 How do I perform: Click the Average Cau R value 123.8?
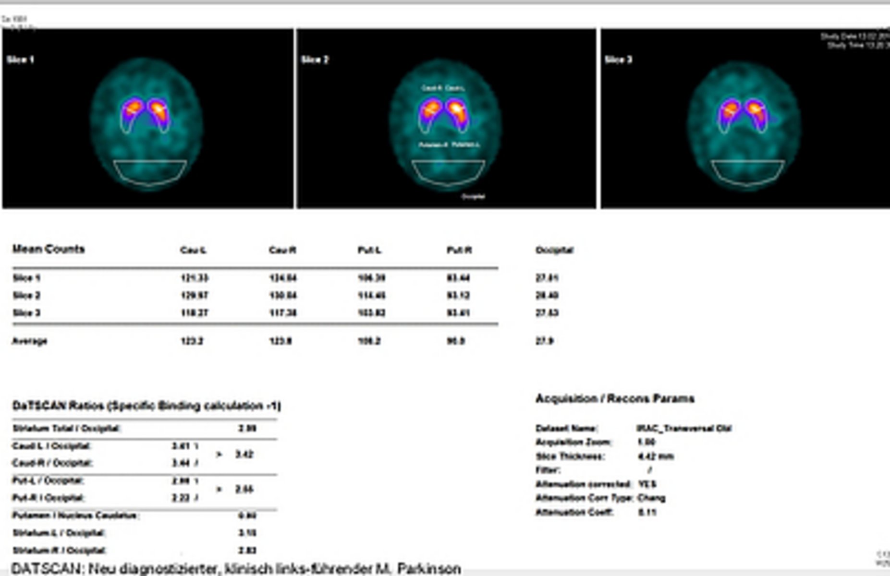(280, 341)
